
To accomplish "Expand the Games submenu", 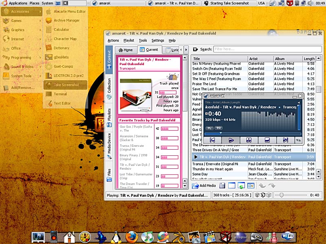I will coord(22,21).
